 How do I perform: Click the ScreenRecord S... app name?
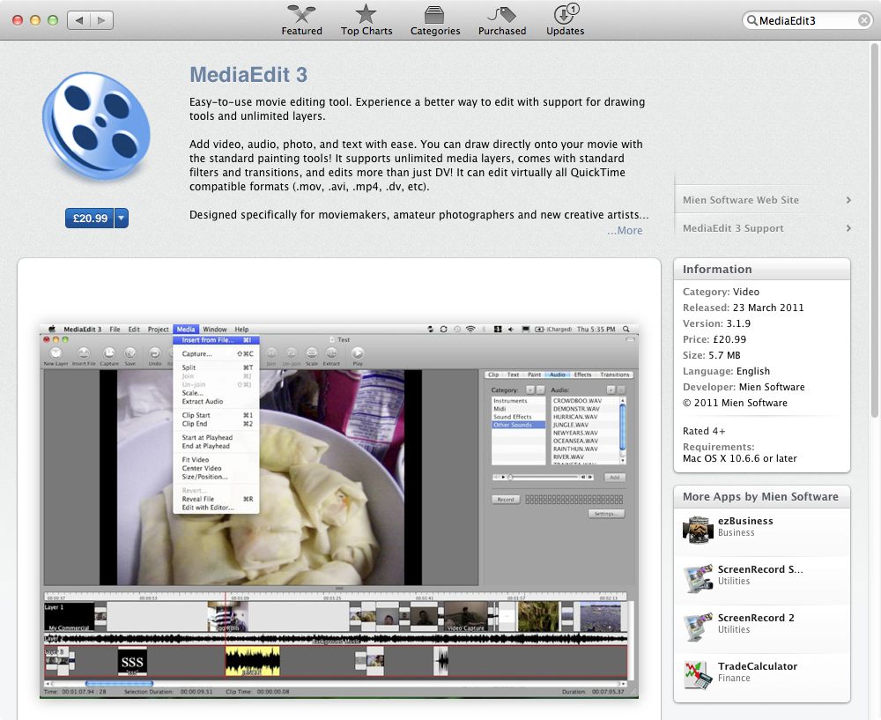click(x=760, y=569)
